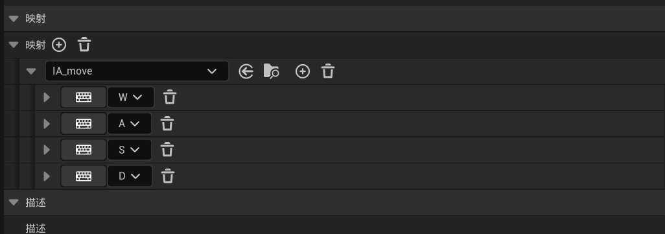Remove the S key binding

[x=167, y=150]
